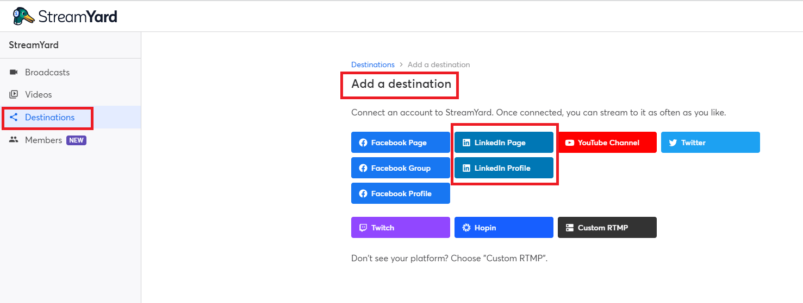Click the Videos library icon

coord(14,94)
